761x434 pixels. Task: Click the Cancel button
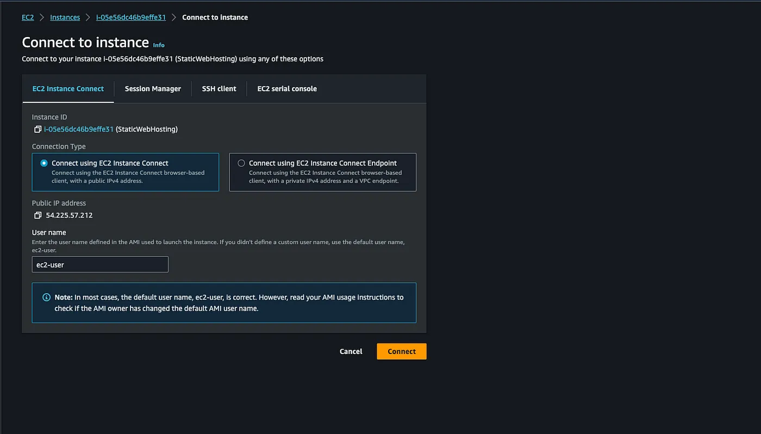(x=351, y=351)
